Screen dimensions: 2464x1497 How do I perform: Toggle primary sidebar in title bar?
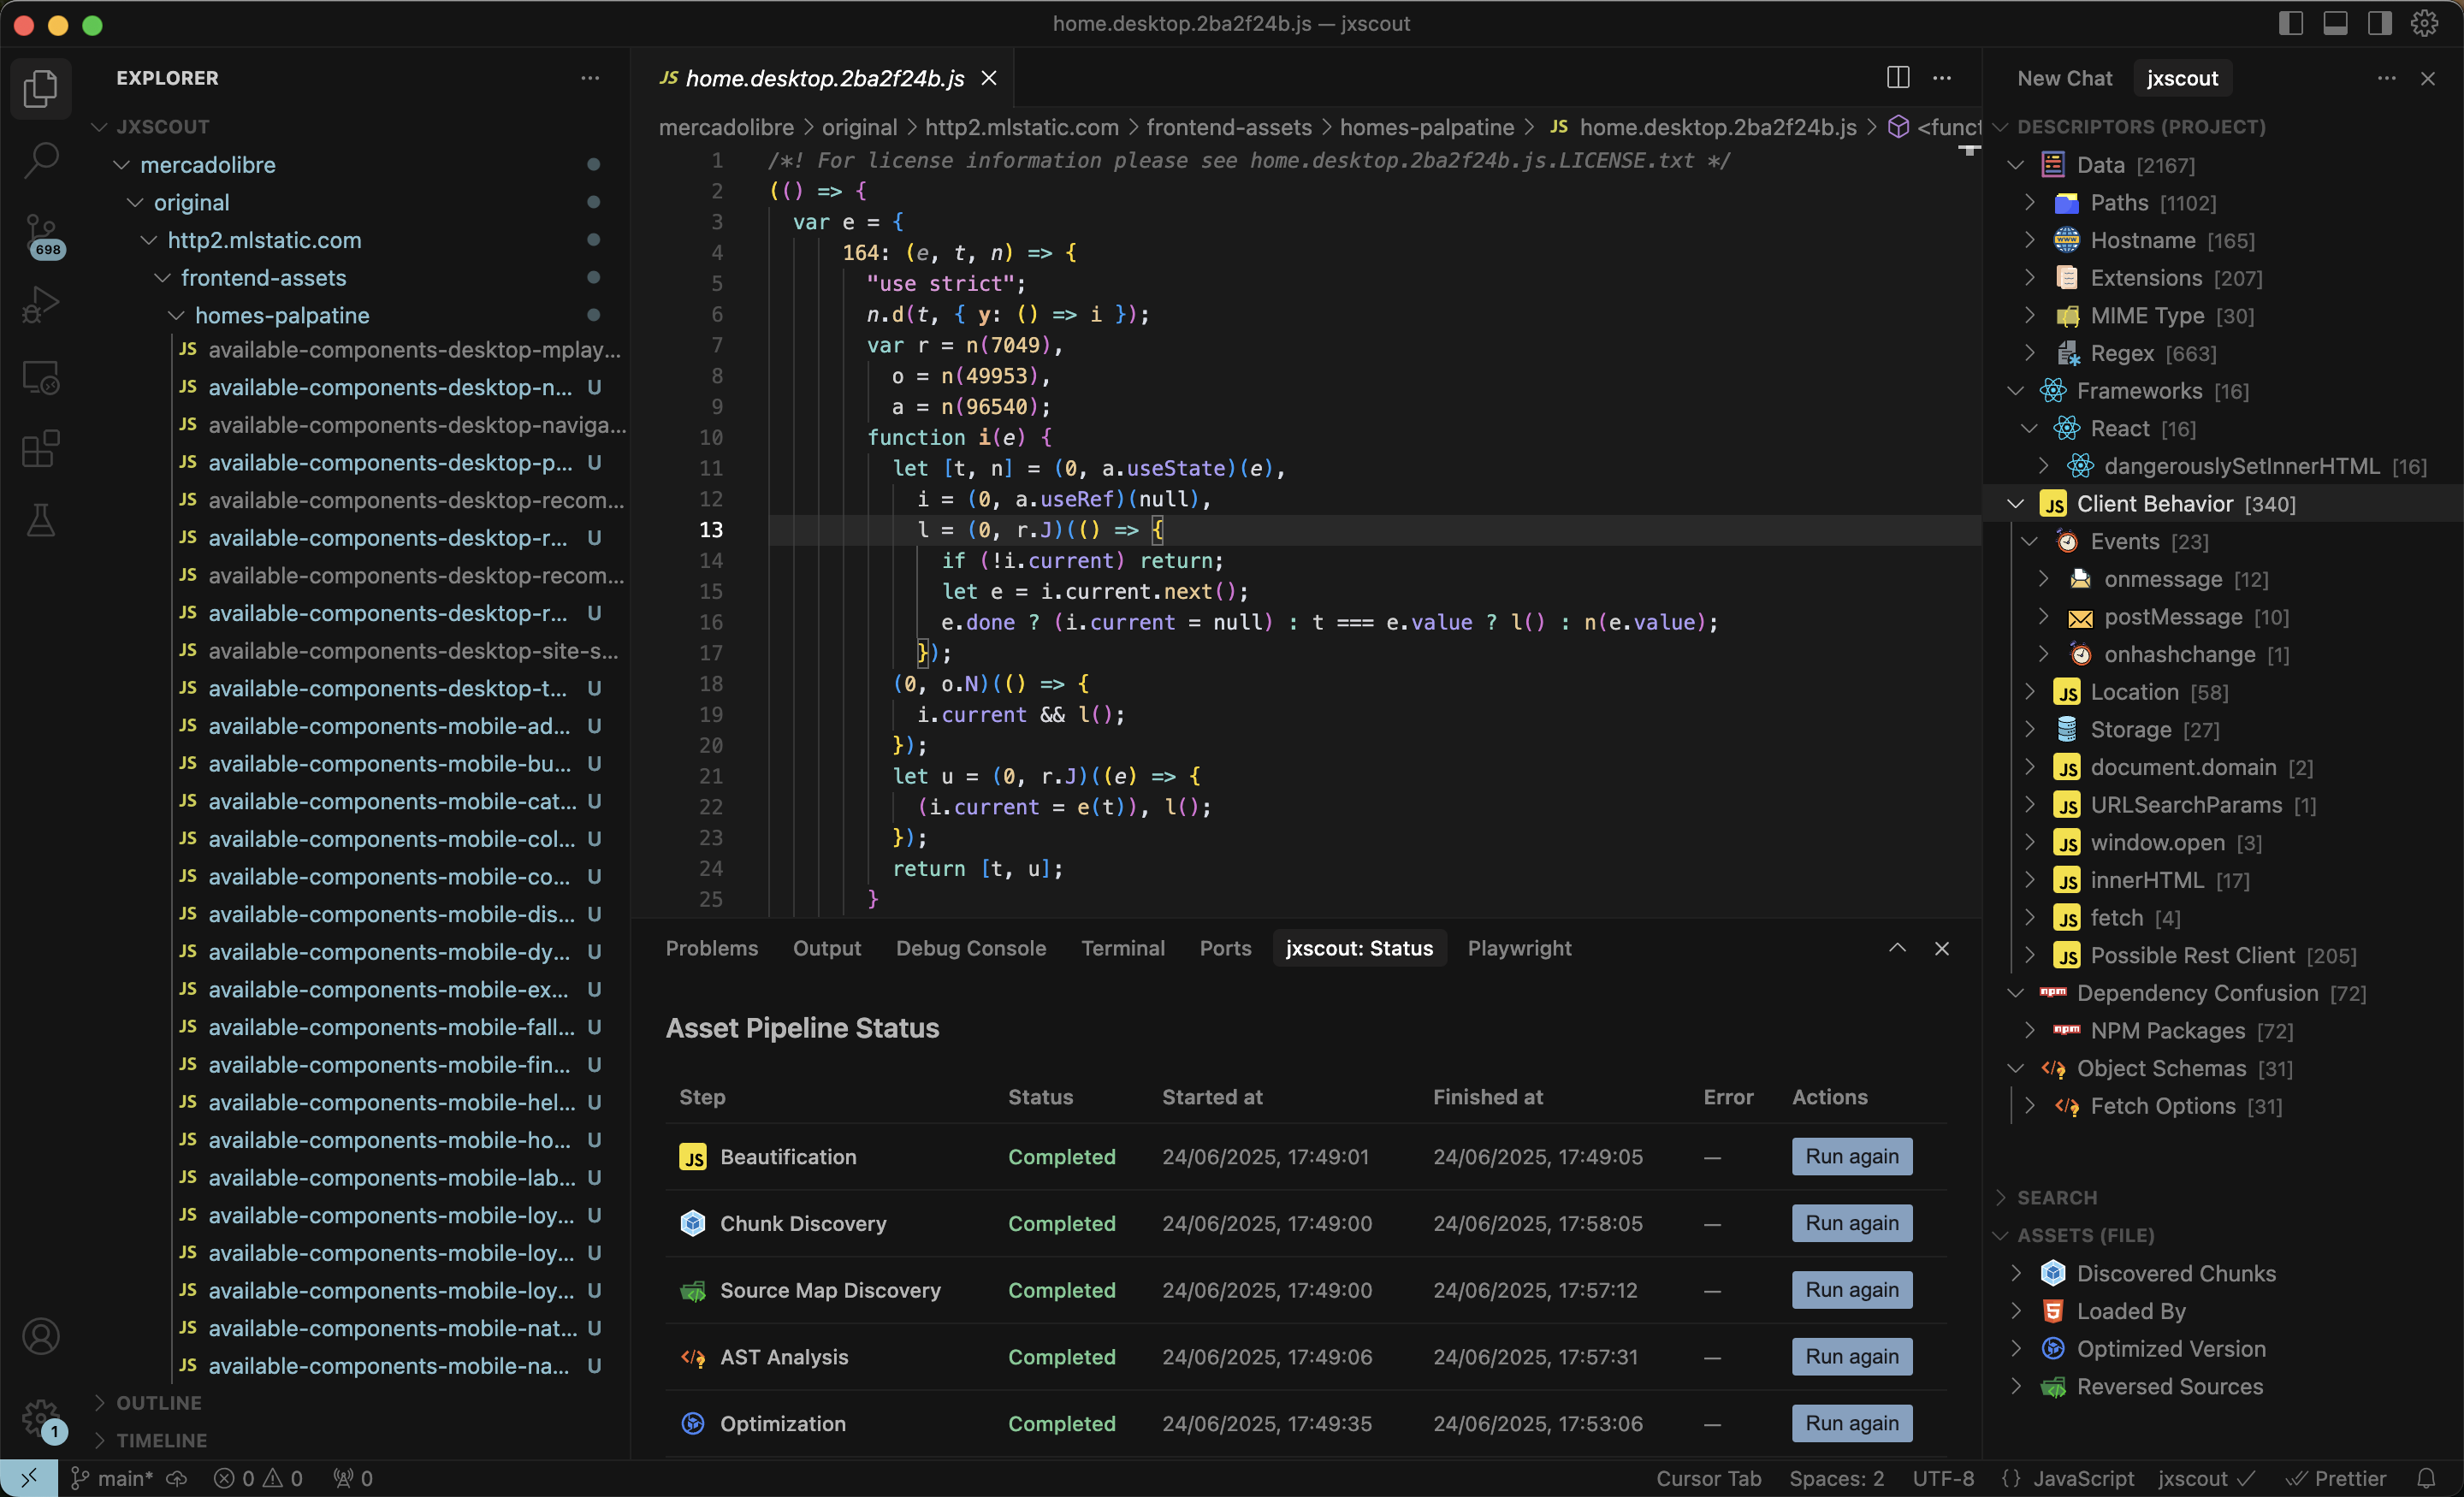(2291, 23)
